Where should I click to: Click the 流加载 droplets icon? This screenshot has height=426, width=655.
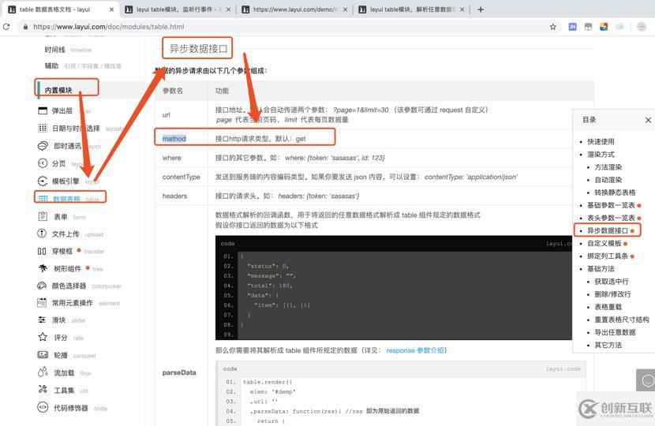43,372
